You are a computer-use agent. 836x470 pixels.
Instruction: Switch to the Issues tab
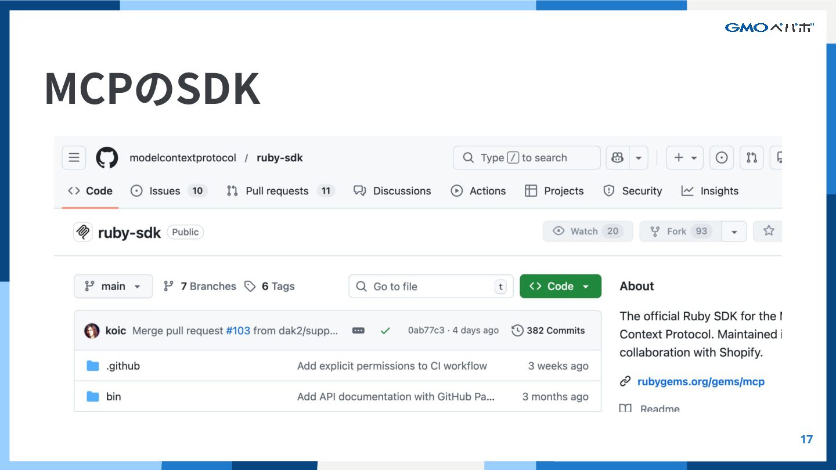pyautogui.click(x=169, y=191)
